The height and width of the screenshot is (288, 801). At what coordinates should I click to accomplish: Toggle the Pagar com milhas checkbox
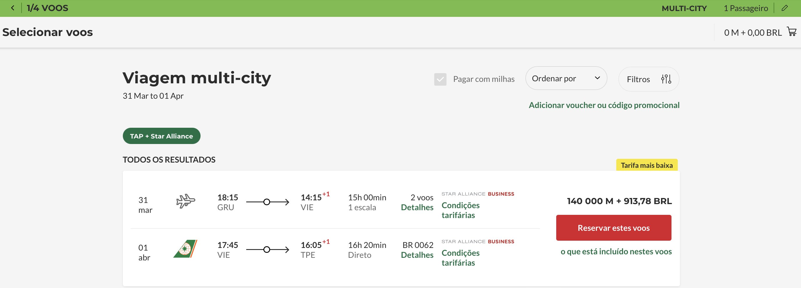tap(440, 79)
